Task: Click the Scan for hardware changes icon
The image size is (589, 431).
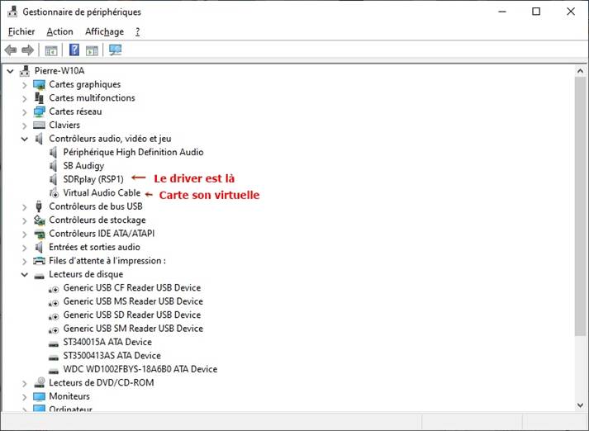Action: [116, 50]
